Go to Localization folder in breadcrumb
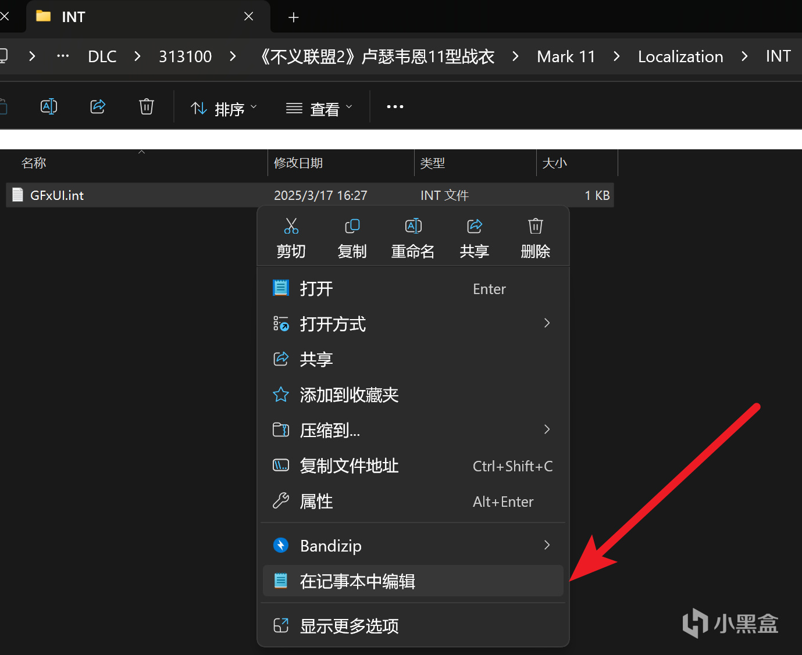Image resolution: width=802 pixels, height=655 pixels. point(680,56)
